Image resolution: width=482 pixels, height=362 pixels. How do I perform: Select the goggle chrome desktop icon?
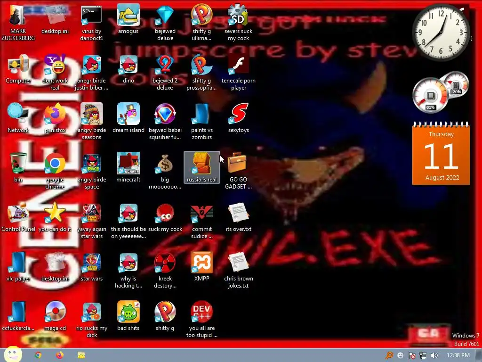[55, 171]
